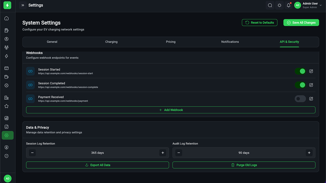Image resolution: width=326 pixels, height=183 pixels.
Task: Open charging stations (fuel pump) sidebar icon
Action: pyautogui.click(x=7, y=30)
